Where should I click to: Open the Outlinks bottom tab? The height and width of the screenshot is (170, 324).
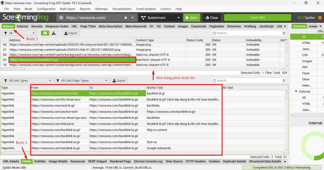[x=40, y=162]
